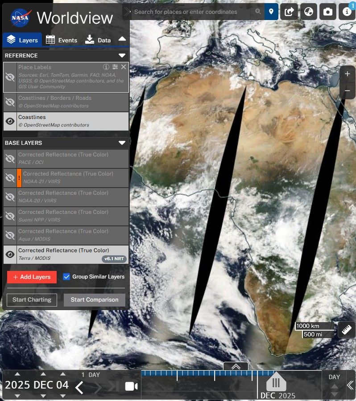Click the search magnifier icon
This screenshot has width=356, height=401.
[258, 12]
